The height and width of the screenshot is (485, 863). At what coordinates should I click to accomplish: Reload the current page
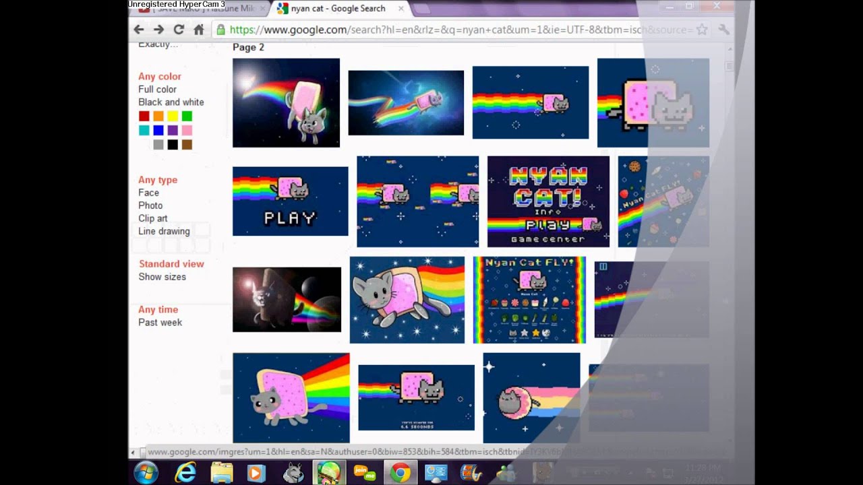tap(179, 30)
